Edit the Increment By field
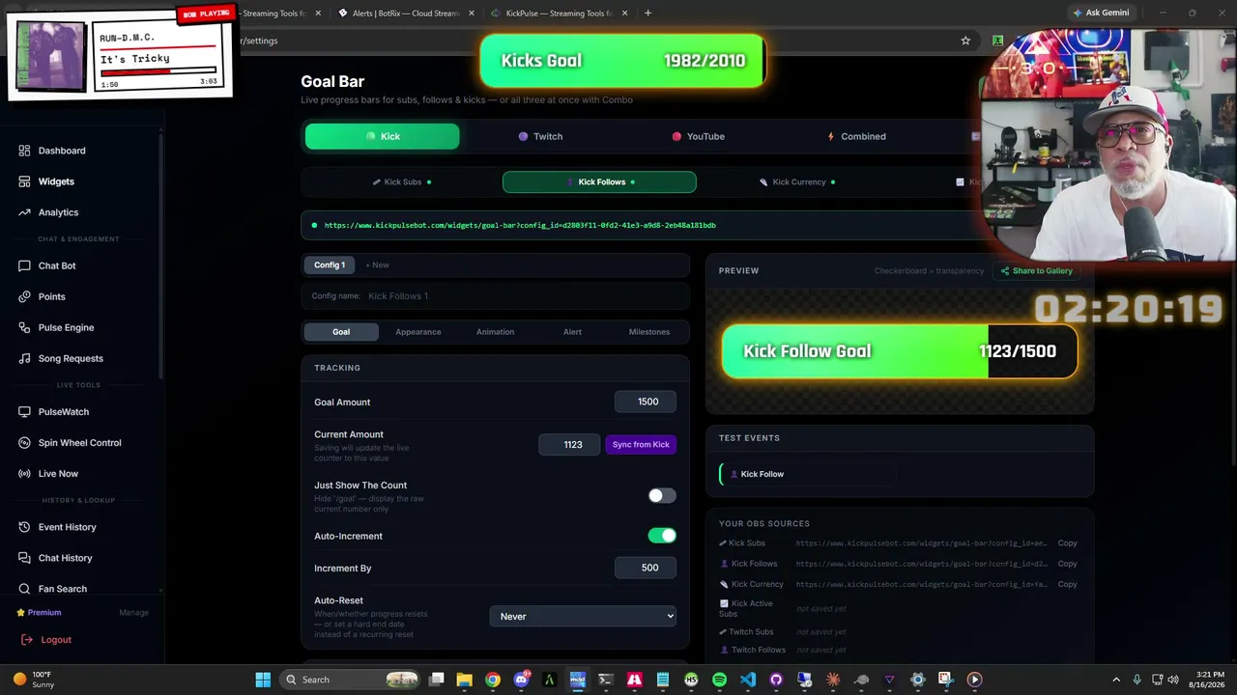Image resolution: width=1237 pixels, height=695 pixels. point(646,569)
